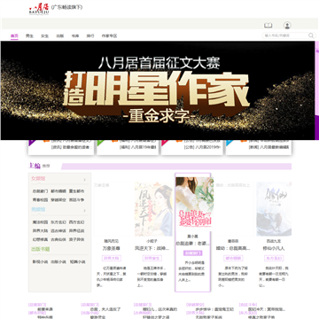This screenshot has height=319, width=319.
Task: Expand the 男频馆 category arrow
Action: click(x=85, y=211)
